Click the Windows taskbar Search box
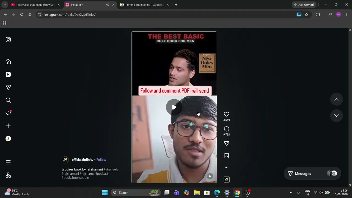 (x=136, y=193)
